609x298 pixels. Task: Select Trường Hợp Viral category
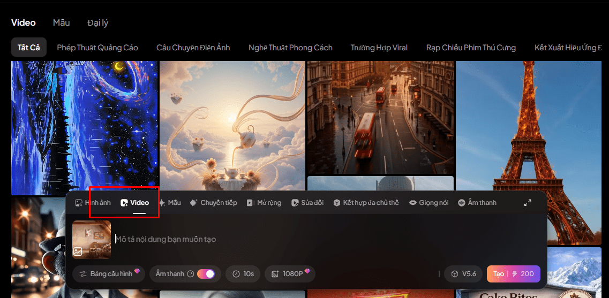click(x=379, y=47)
